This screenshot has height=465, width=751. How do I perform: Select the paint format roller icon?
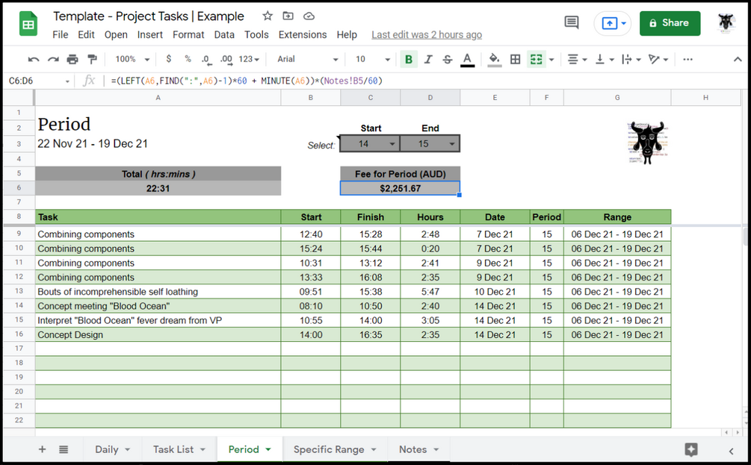92,59
